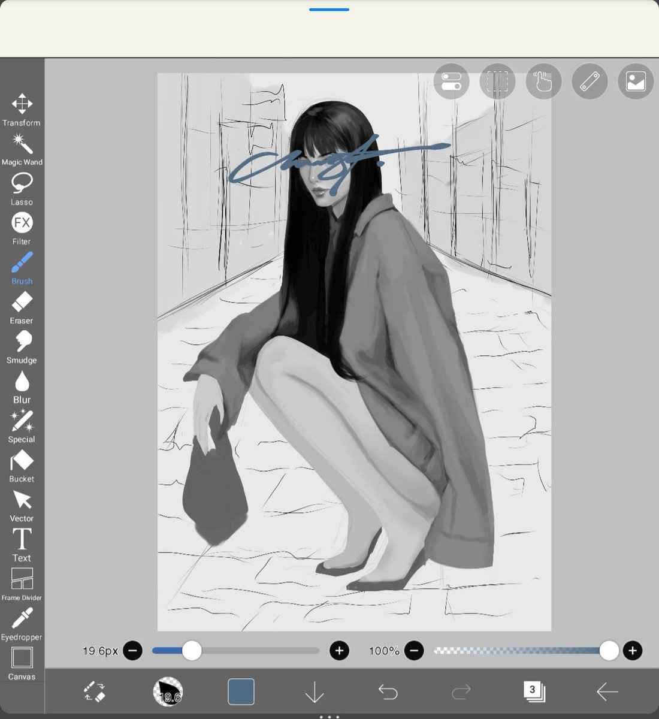Go back with the left arrow
659x719 pixels.
tap(607, 692)
